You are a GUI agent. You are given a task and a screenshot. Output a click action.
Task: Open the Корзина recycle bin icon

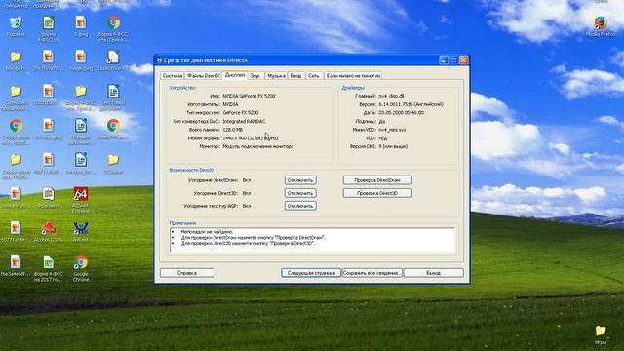(16, 23)
